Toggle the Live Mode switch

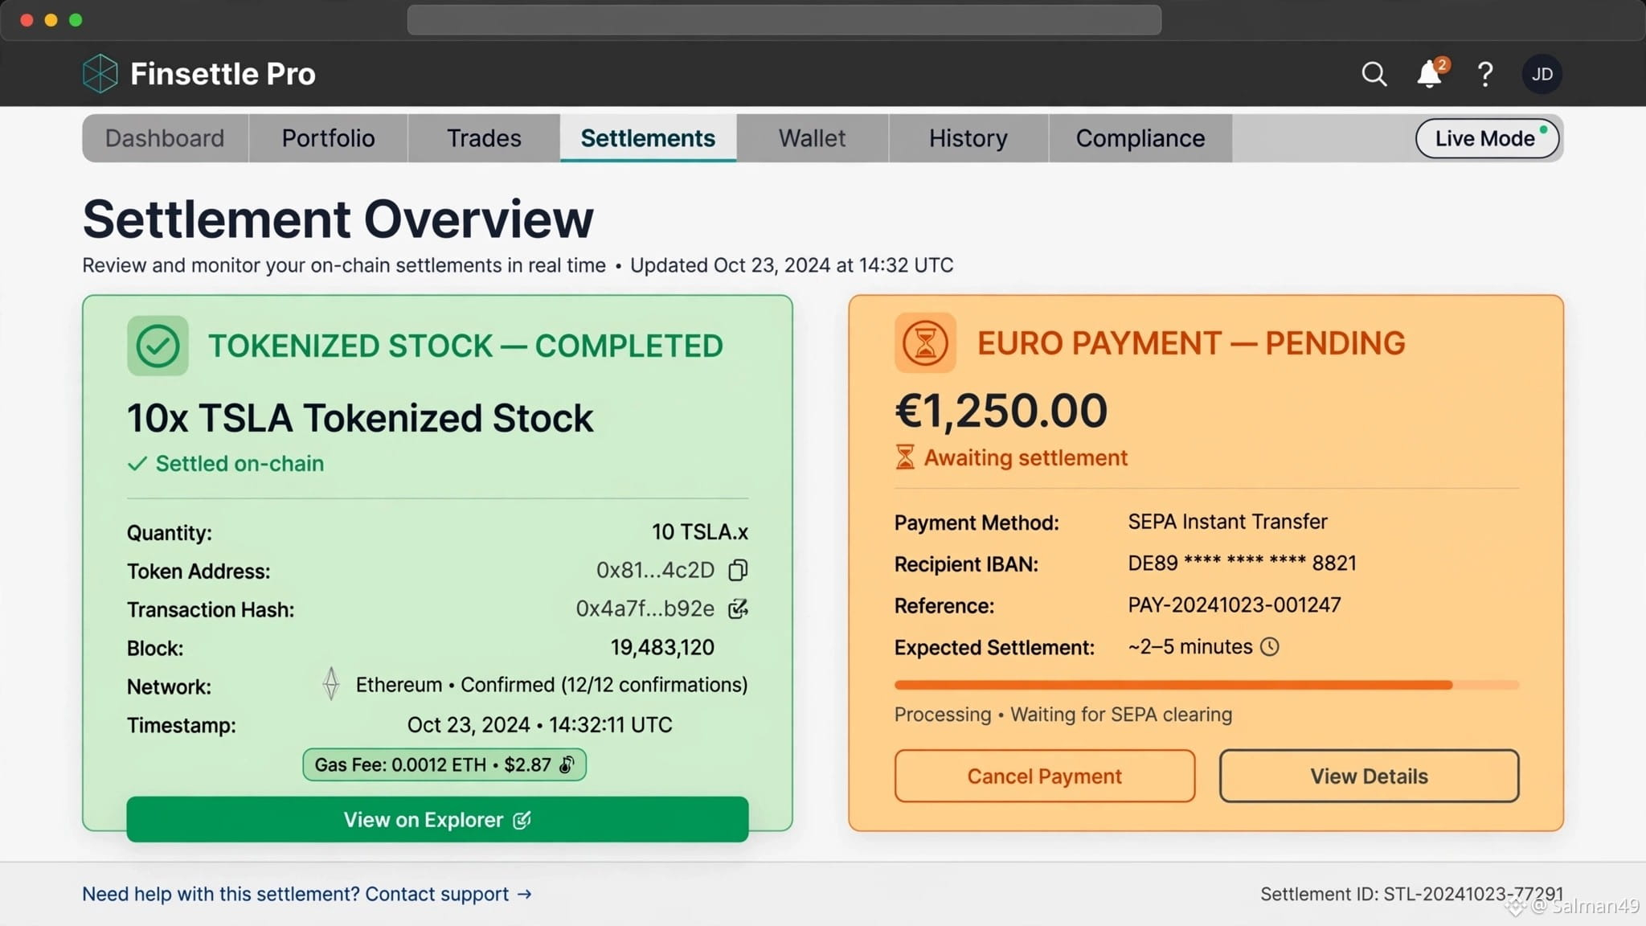click(x=1487, y=138)
